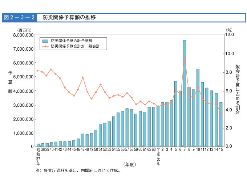Viewport: 247px width, 178px height.
Task: Click the left axis value 2,000,000
Action: (x=23, y=119)
